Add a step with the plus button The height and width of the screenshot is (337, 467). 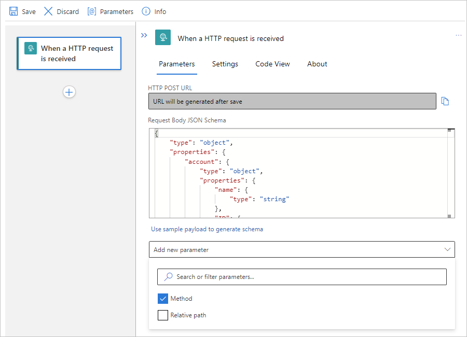(x=69, y=92)
